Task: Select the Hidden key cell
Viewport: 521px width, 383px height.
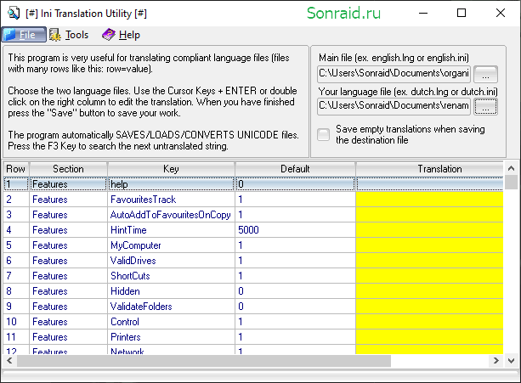Action: 171,291
